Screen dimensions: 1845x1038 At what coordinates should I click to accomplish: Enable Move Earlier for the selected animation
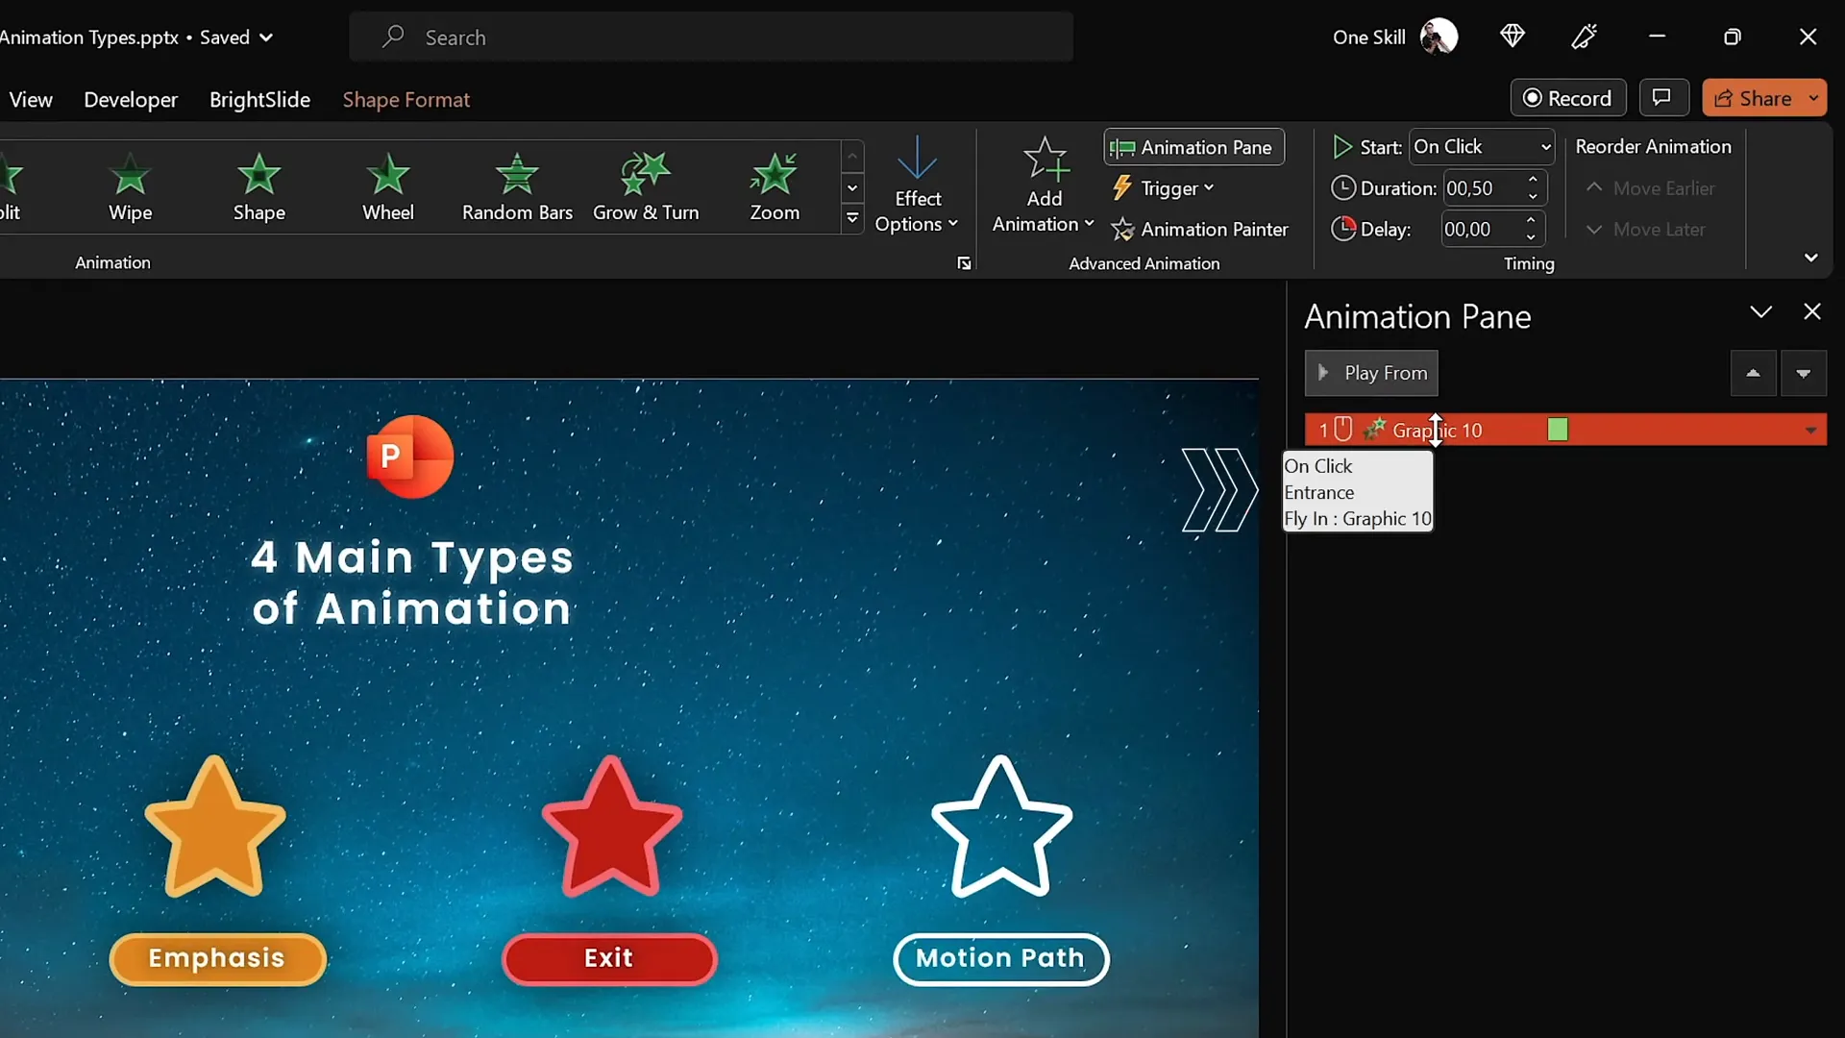coord(1651,187)
